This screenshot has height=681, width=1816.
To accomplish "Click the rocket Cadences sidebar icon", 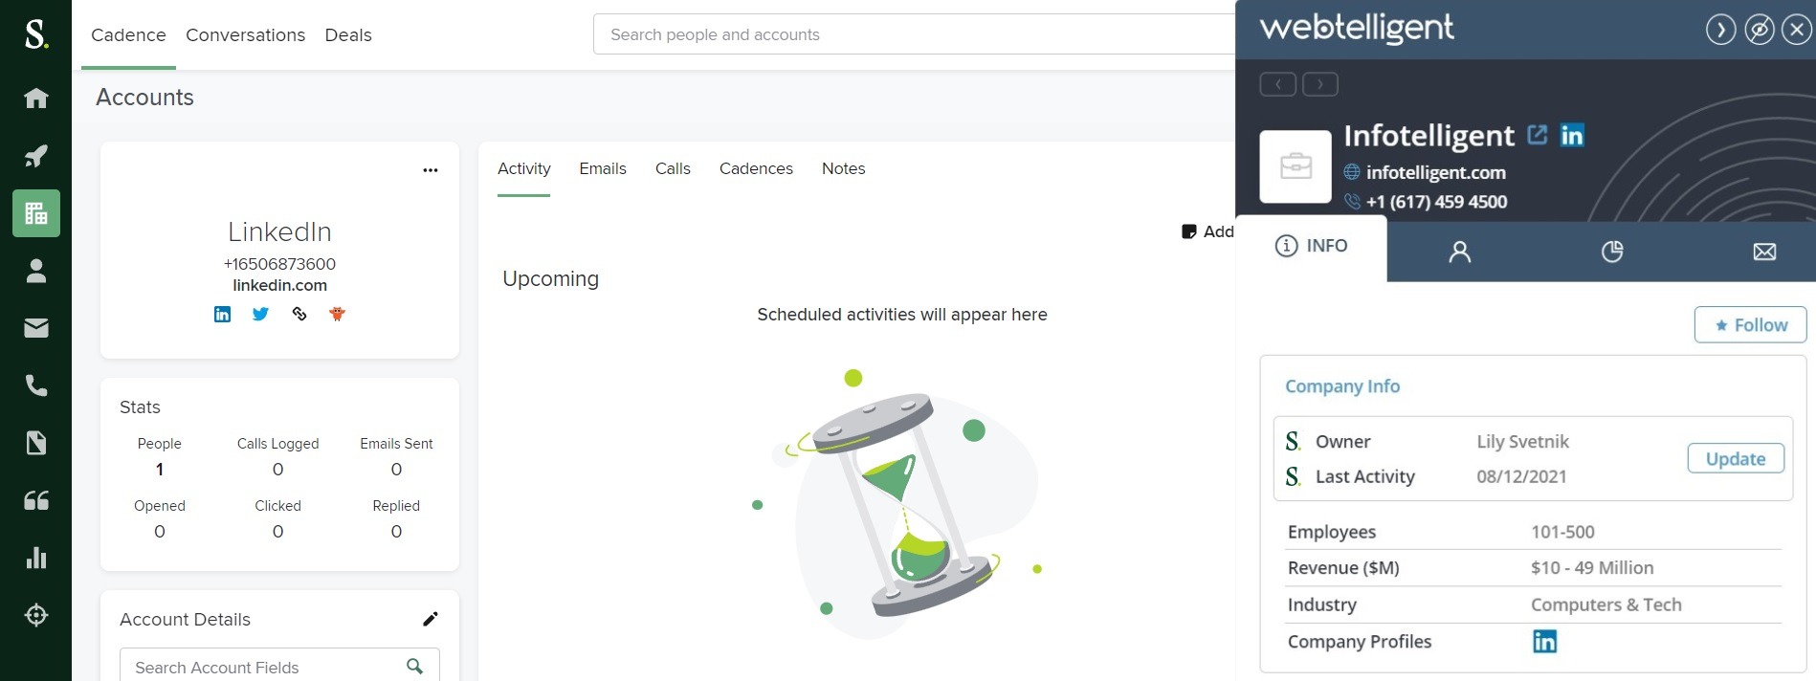I will pos(36,156).
